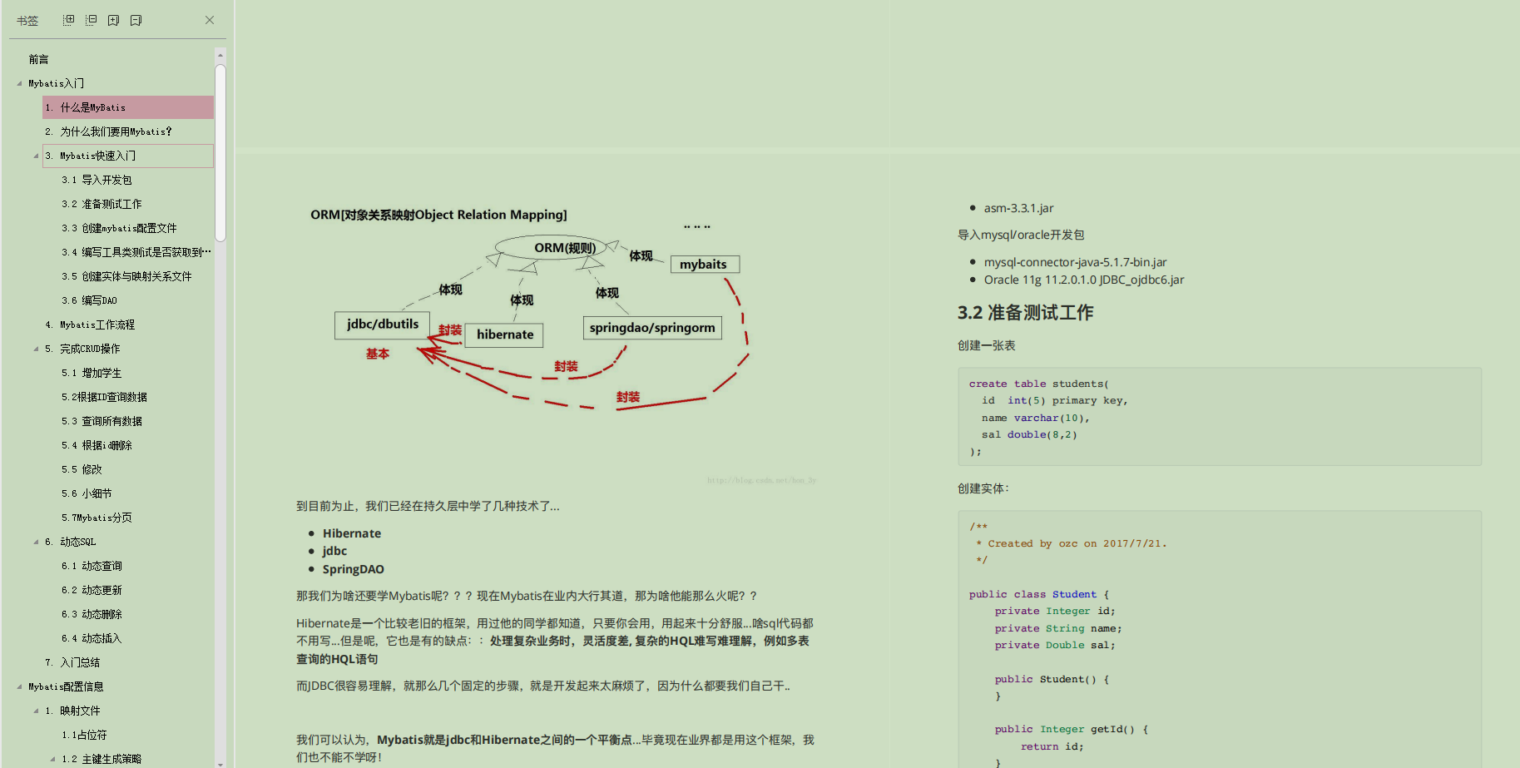Open bookmark 3.2 准备测试工作
1520x768 pixels.
101,204
